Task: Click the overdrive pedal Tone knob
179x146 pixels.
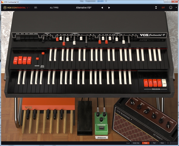Action: (x=101, y=119)
